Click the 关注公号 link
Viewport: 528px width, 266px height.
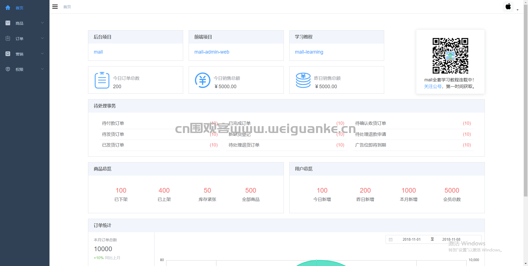tap(433, 86)
